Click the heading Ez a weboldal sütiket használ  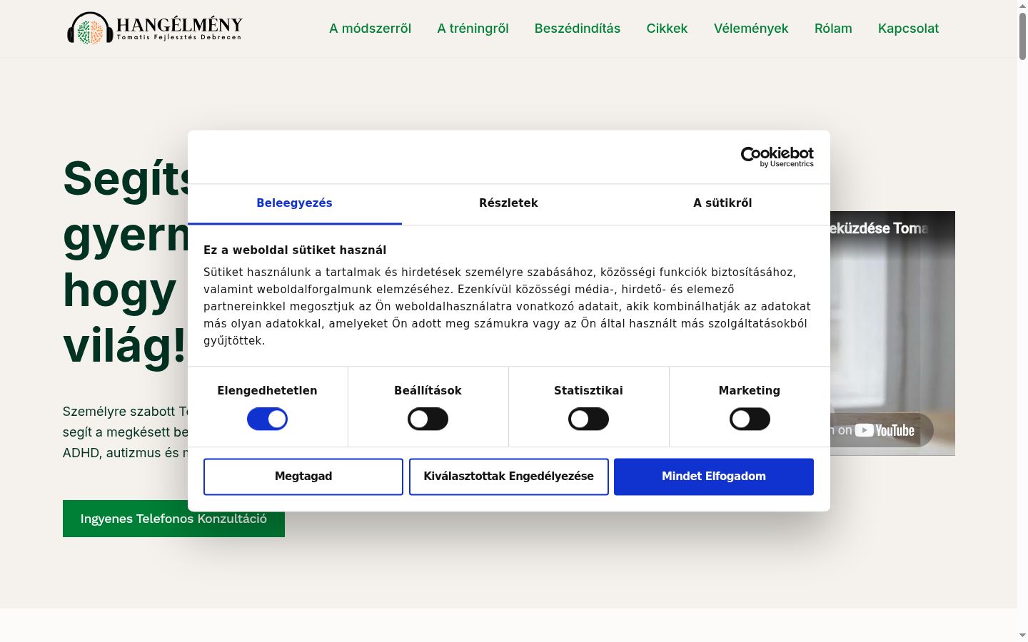point(295,250)
